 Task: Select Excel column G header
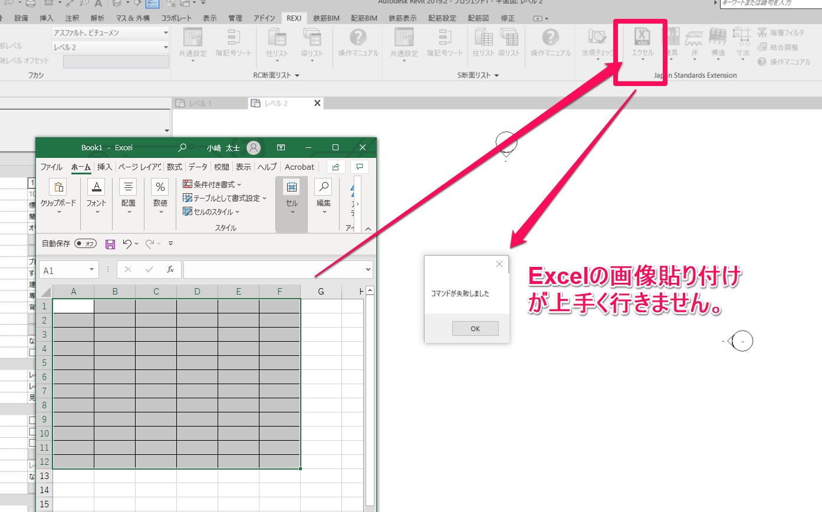[x=321, y=291]
